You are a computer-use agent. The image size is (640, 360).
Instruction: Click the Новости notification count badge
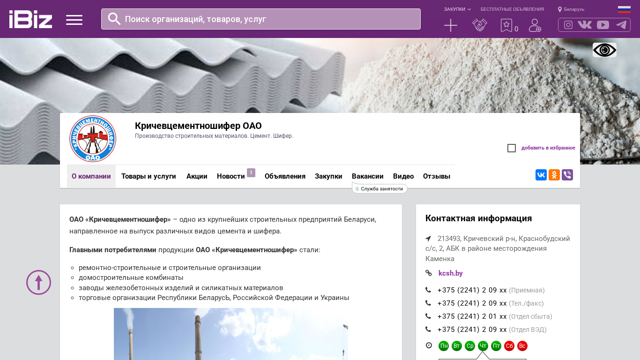tap(251, 172)
